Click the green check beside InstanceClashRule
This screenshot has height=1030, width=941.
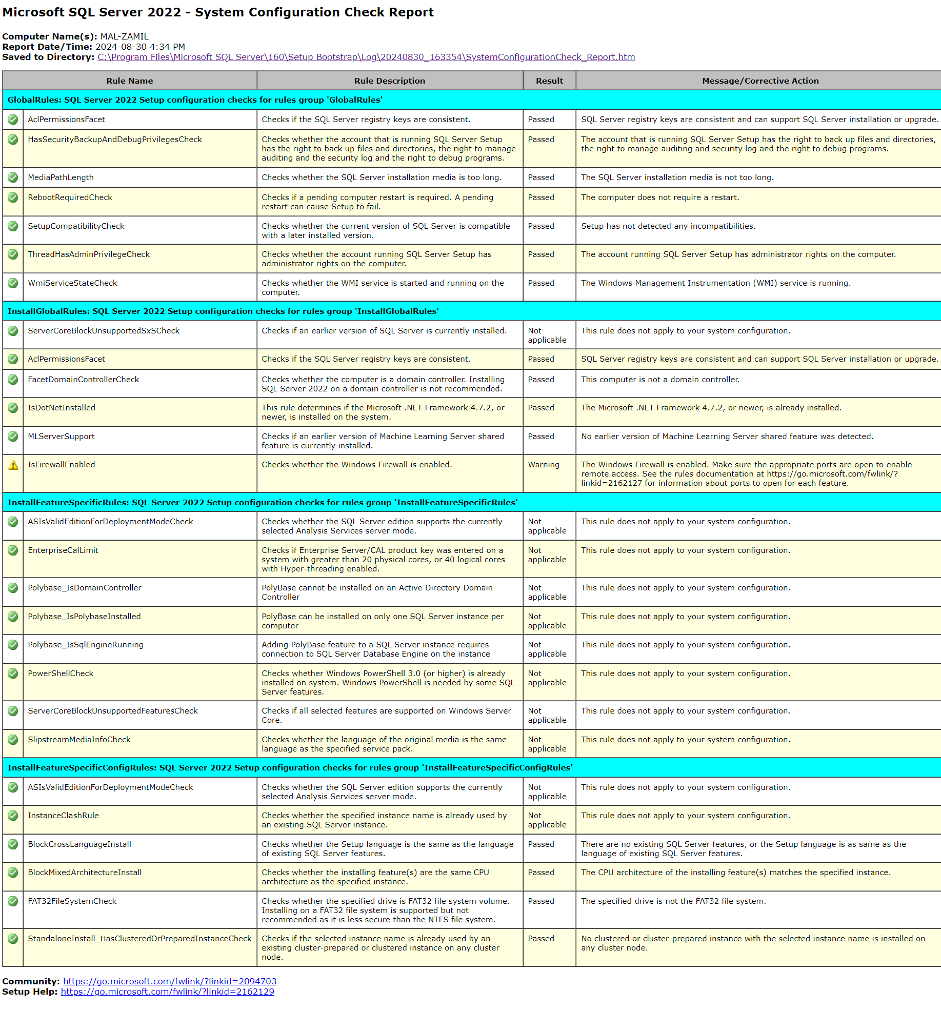click(x=13, y=816)
